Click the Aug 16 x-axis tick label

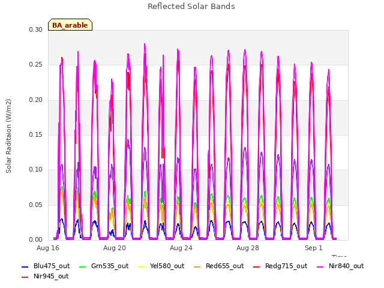(48, 248)
